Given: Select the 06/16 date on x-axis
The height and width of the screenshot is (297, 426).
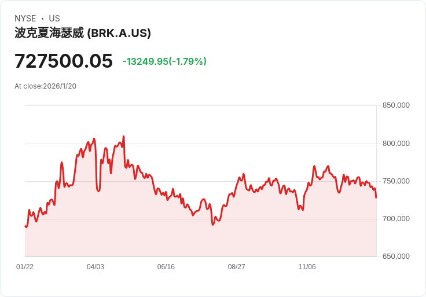Looking at the screenshot, I should (166, 267).
